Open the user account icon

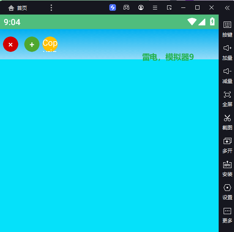[141, 7]
